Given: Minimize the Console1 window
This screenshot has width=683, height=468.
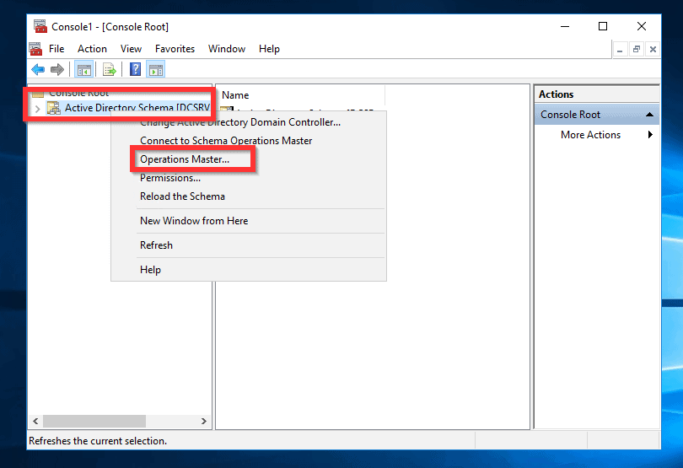Looking at the screenshot, I should (x=565, y=27).
